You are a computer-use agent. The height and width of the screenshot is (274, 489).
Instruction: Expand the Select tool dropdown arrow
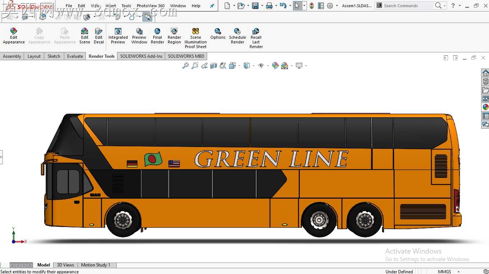pos(304,6)
